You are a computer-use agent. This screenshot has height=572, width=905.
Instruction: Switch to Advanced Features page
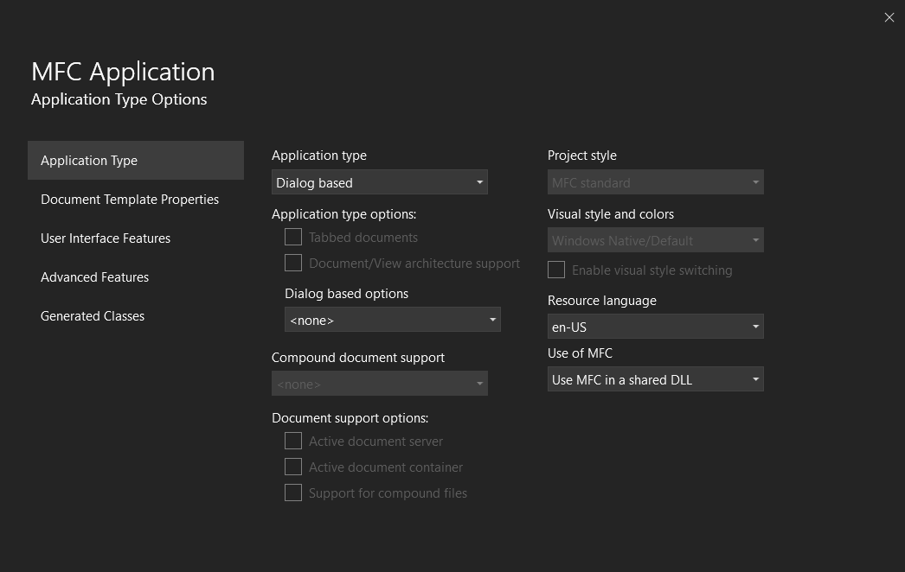(x=136, y=277)
